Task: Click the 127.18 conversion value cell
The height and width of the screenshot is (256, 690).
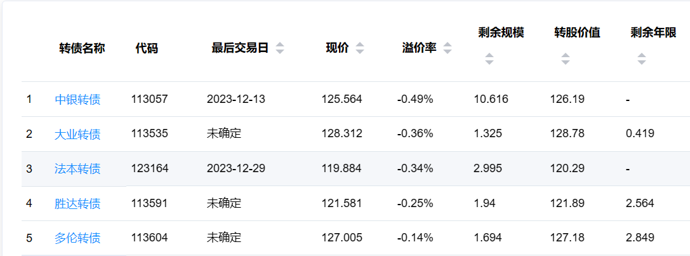Action: coord(567,238)
